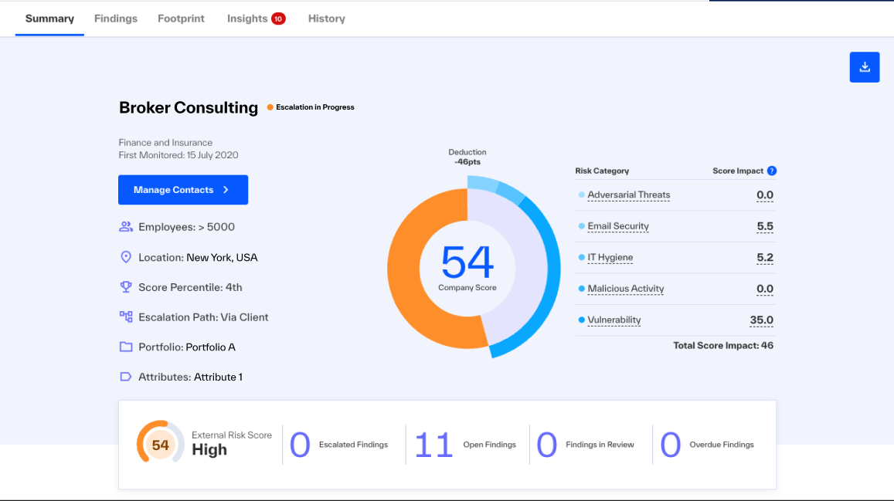View the 11 Open Findings count
Screen dimensions: 894x501
coord(433,445)
